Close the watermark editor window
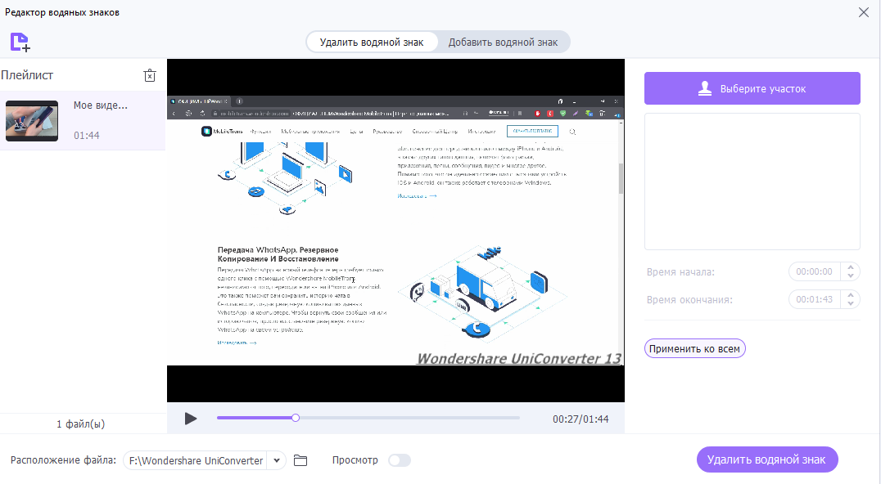This screenshot has height=484, width=881. 864,12
